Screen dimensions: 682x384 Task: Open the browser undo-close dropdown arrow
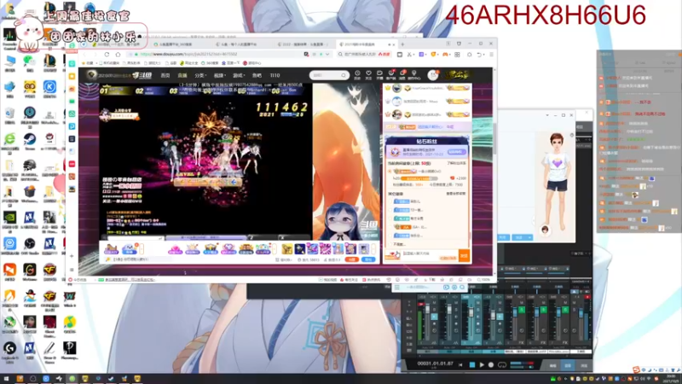[x=483, y=55]
